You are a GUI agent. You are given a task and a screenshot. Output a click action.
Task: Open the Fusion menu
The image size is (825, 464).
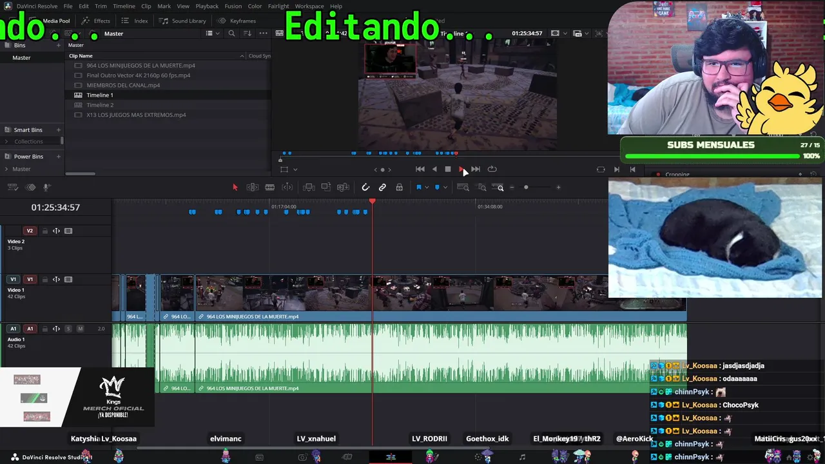(233, 6)
